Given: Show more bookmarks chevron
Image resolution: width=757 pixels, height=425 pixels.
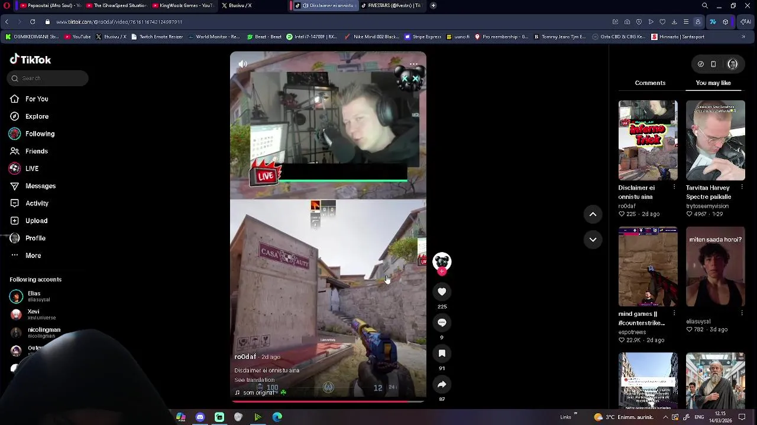Looking at the screenshot, I should coord(743,37).
